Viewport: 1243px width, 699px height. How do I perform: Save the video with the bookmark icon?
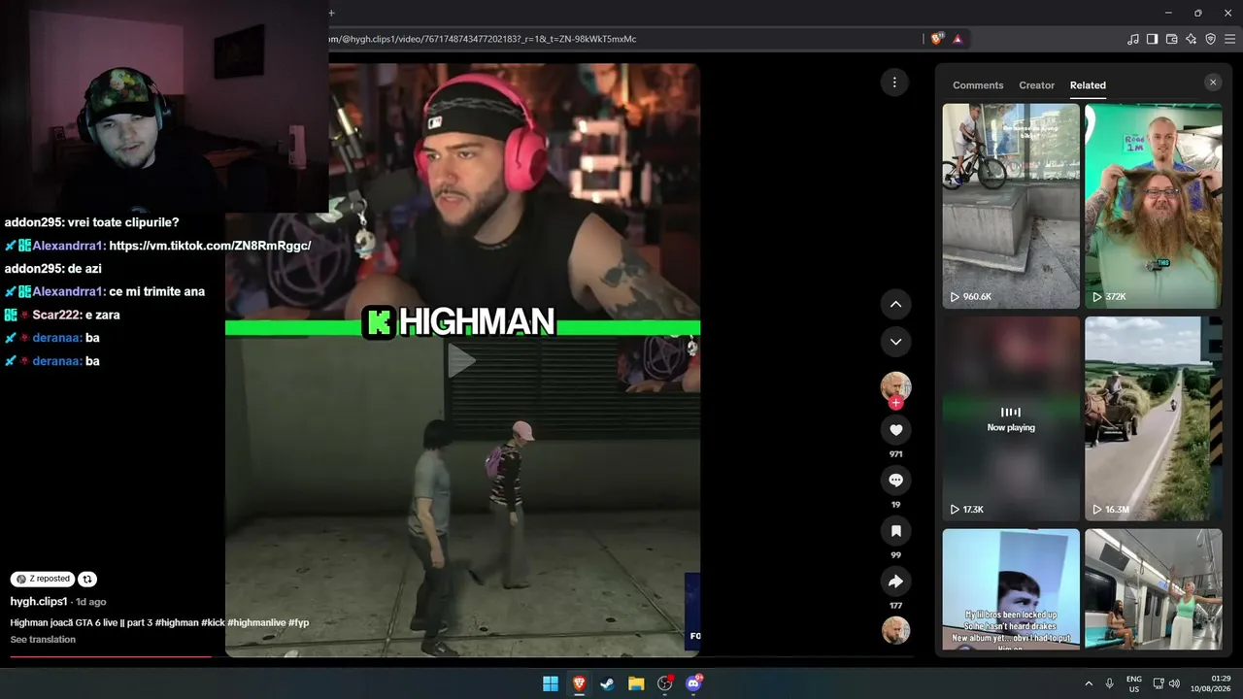(x=895, y=531)
